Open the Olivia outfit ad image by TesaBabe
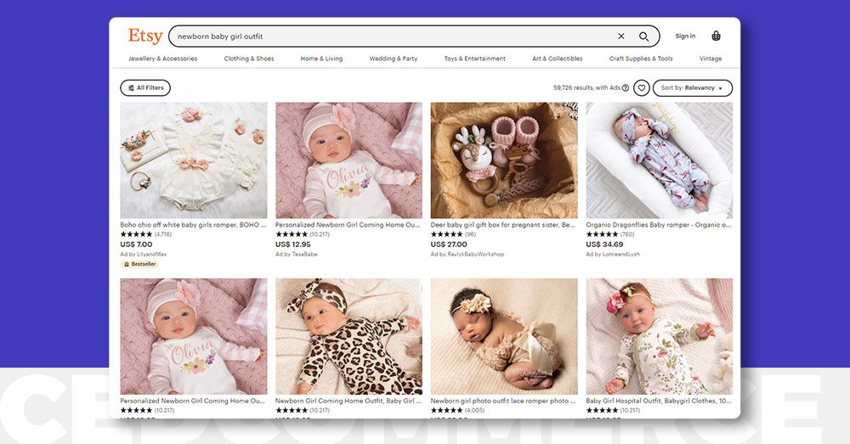Image resolution: width=850 pixels, height=444 pixels. [348, 160]
